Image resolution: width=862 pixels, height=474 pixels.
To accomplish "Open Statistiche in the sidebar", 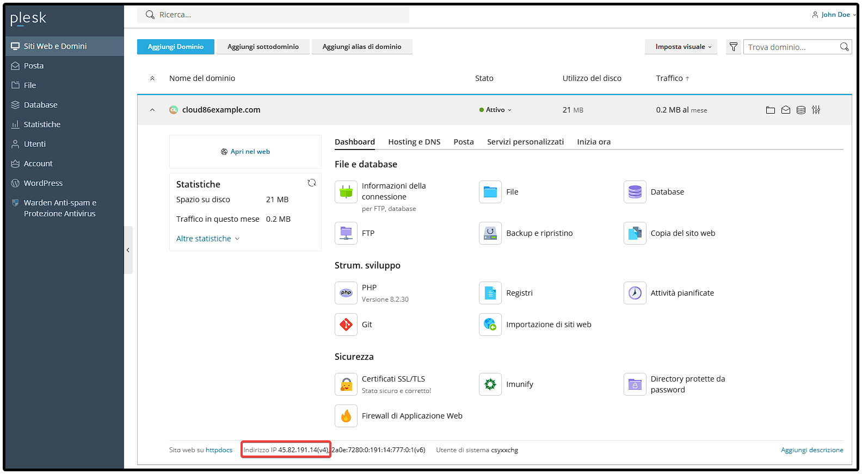I will 65,124.
